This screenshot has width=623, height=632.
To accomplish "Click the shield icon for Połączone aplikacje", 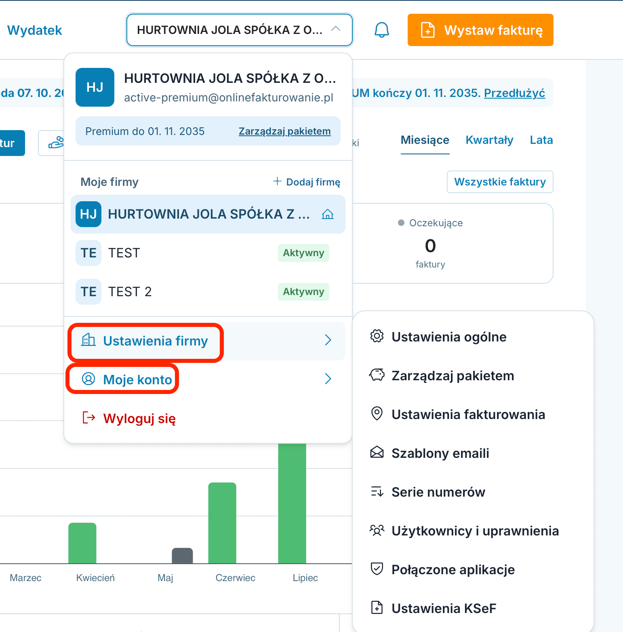I will coord(377,569).
